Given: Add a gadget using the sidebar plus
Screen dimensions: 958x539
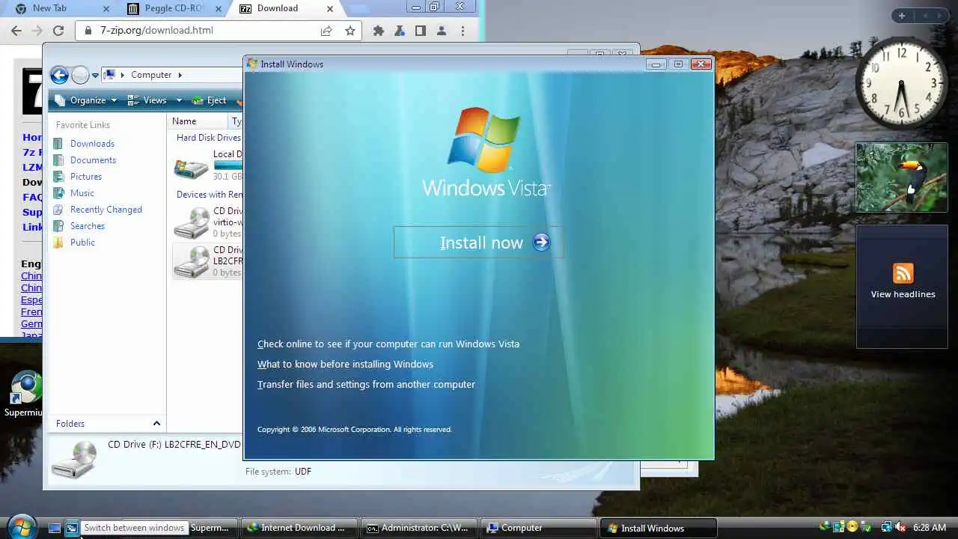Looking at the screenshot, I should [x=902, y=16].
